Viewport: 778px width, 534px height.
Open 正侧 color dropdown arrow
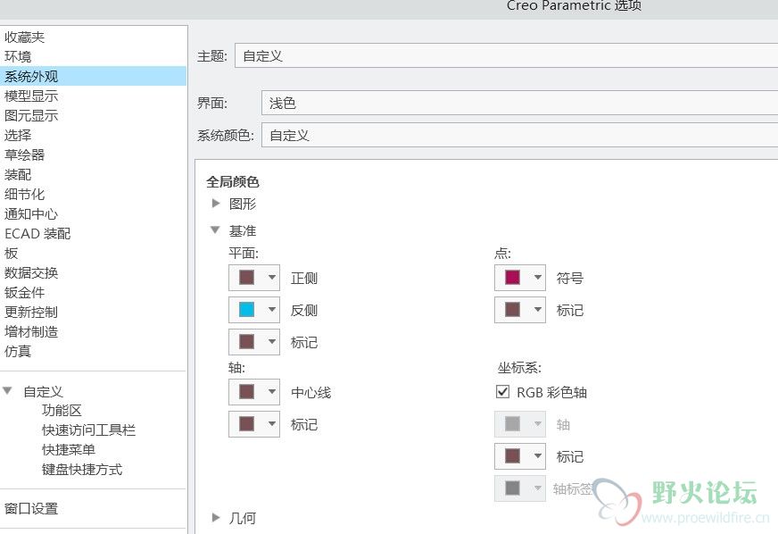pos(272,277)
